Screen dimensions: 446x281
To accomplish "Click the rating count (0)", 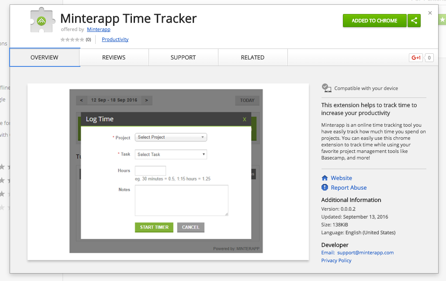I will click(89, 40).
